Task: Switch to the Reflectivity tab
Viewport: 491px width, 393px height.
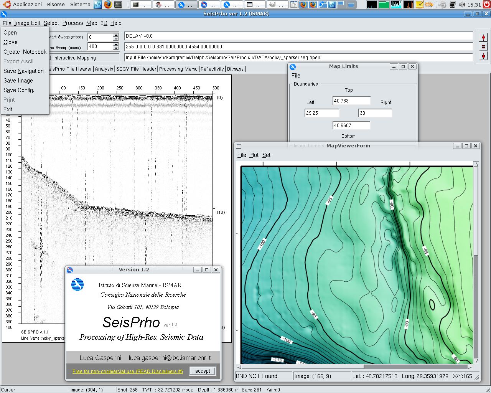Action: pos(212,69)
